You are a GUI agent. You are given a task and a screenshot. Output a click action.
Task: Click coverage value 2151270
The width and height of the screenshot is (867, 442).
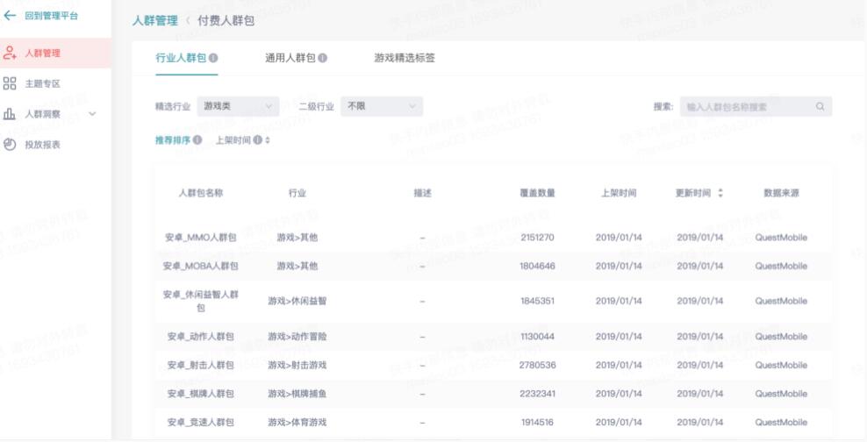(x=537, y=238)
